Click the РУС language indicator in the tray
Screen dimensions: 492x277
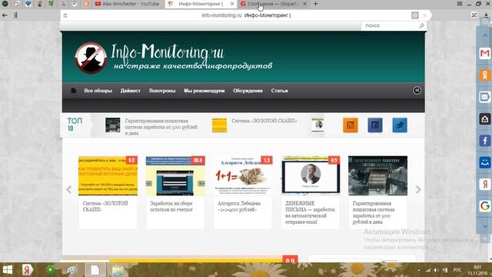pos(457,270)
